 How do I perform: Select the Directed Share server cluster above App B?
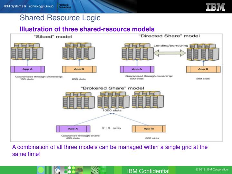pyautogui.click(x=203, y=52)
